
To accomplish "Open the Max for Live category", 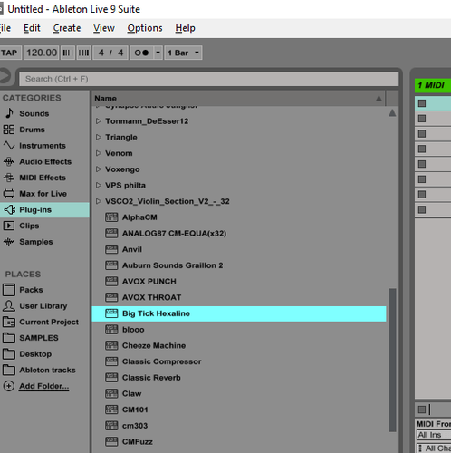I will [43, 194].
